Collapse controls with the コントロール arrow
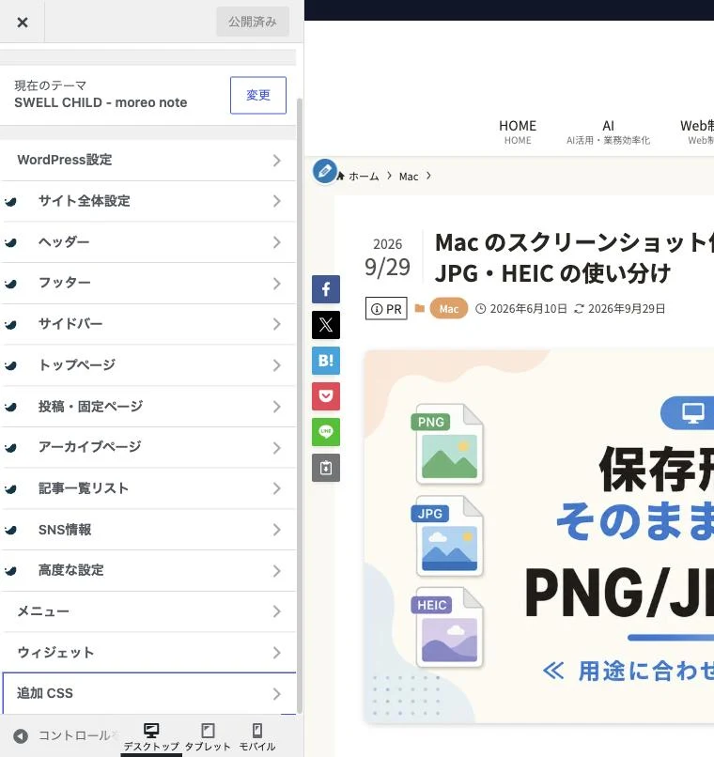This screenshot has width=714, height=757. 21,735
